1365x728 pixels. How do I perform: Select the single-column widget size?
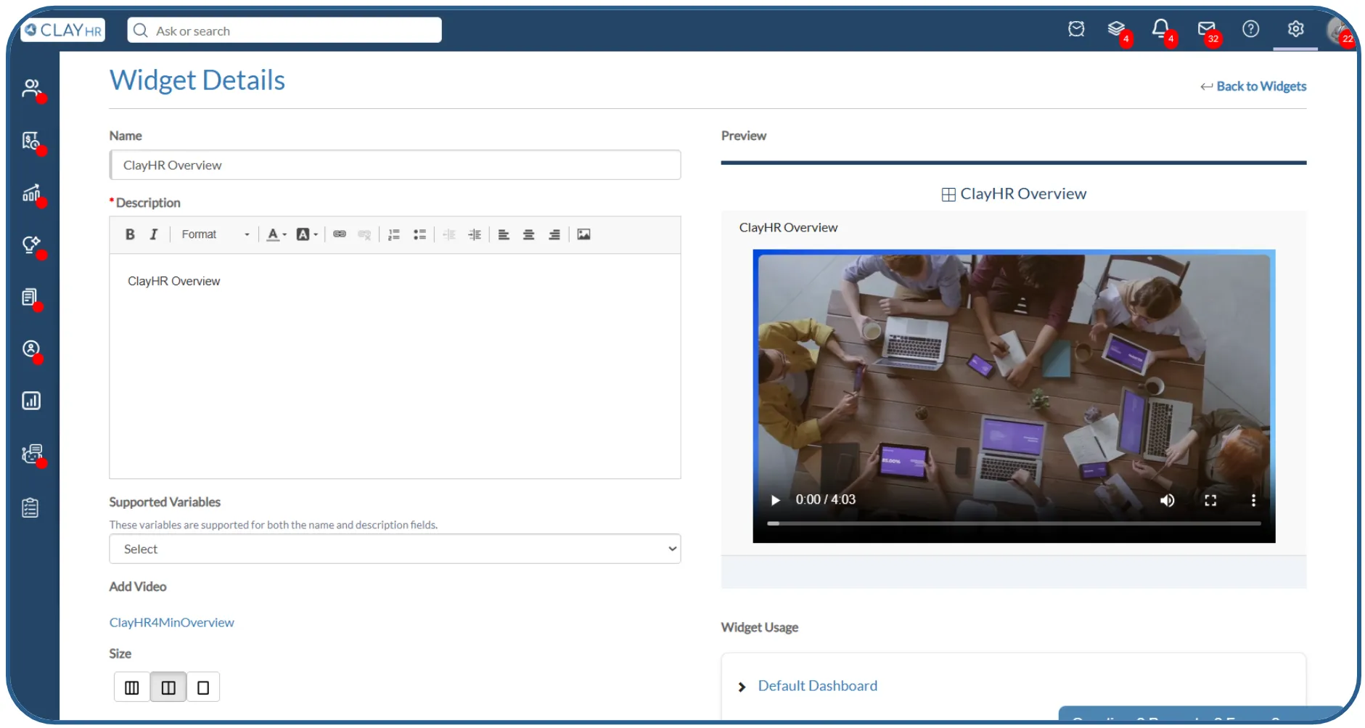[203, 687]
